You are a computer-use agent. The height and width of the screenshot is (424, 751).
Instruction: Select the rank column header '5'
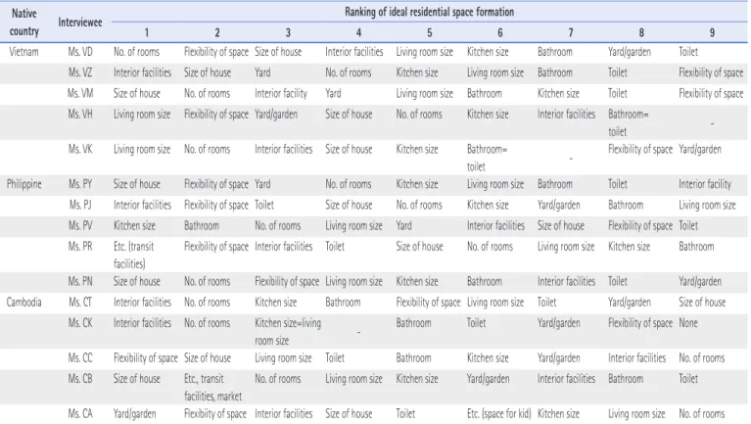click(x=429, y=32)
